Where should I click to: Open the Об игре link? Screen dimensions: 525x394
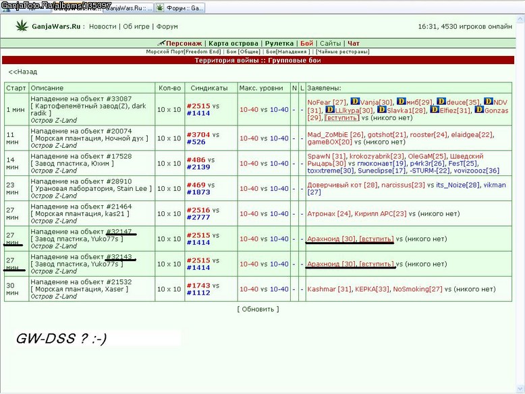click(x=136, y=26)
